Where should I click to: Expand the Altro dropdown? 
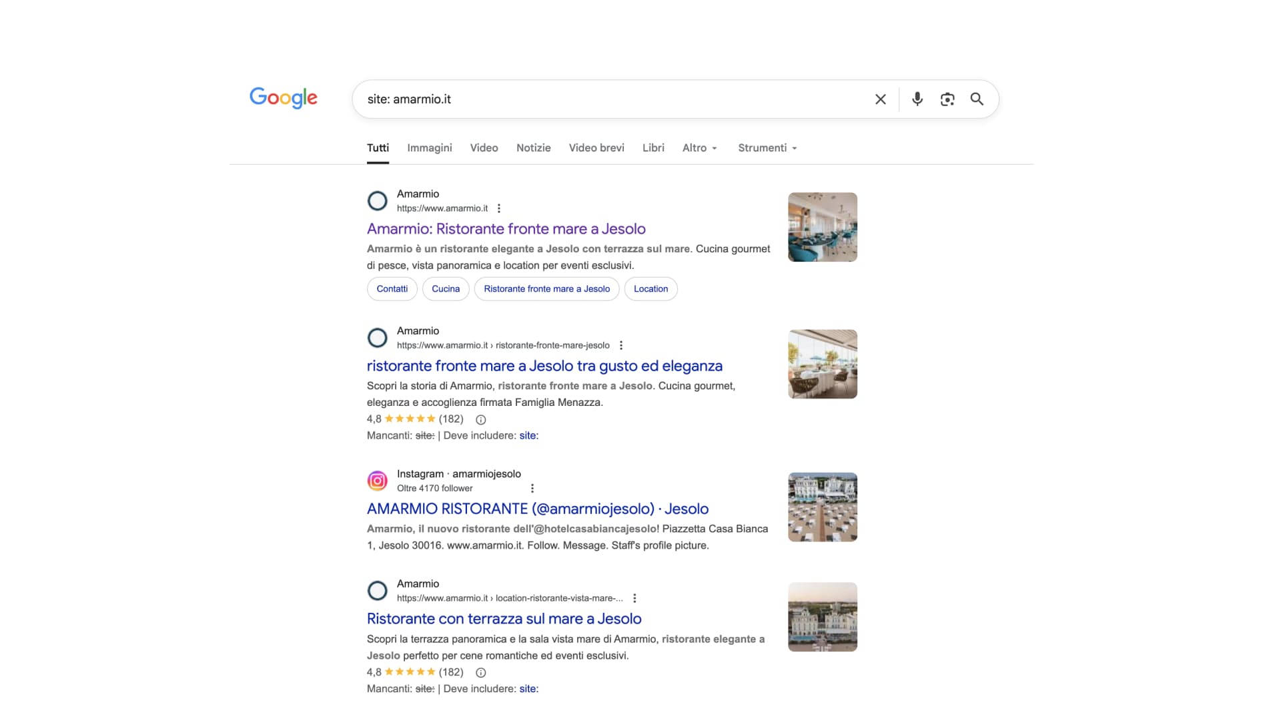(x=699, y=148)
